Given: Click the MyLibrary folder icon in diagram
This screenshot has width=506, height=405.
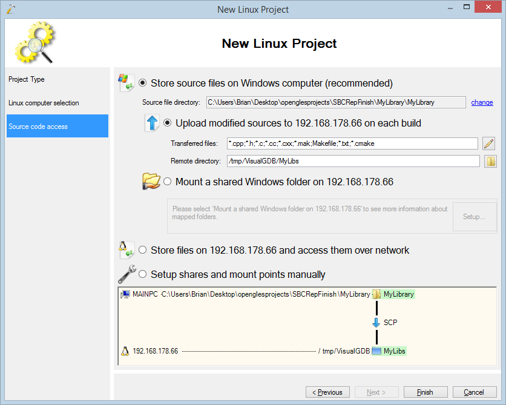Looking at the screenshot, I should coord(376,294).
